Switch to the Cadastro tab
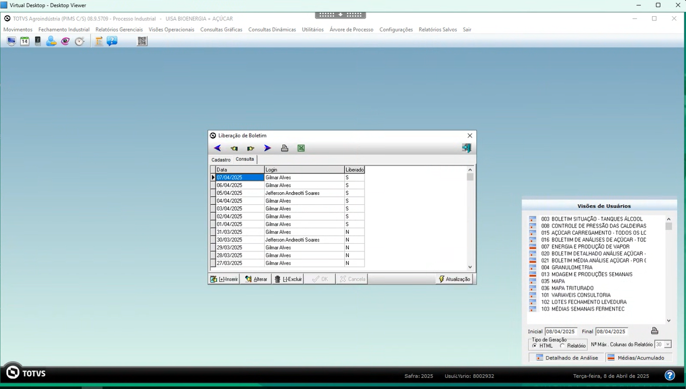 point(221,160)
